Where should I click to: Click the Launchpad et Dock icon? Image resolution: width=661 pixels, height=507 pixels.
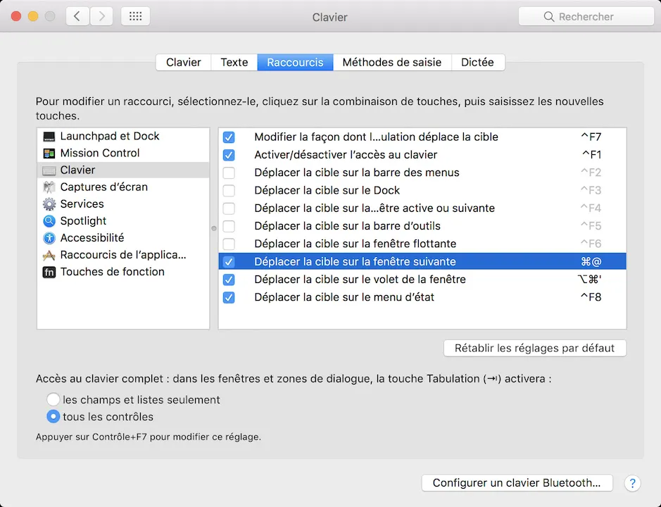[49, 136]
